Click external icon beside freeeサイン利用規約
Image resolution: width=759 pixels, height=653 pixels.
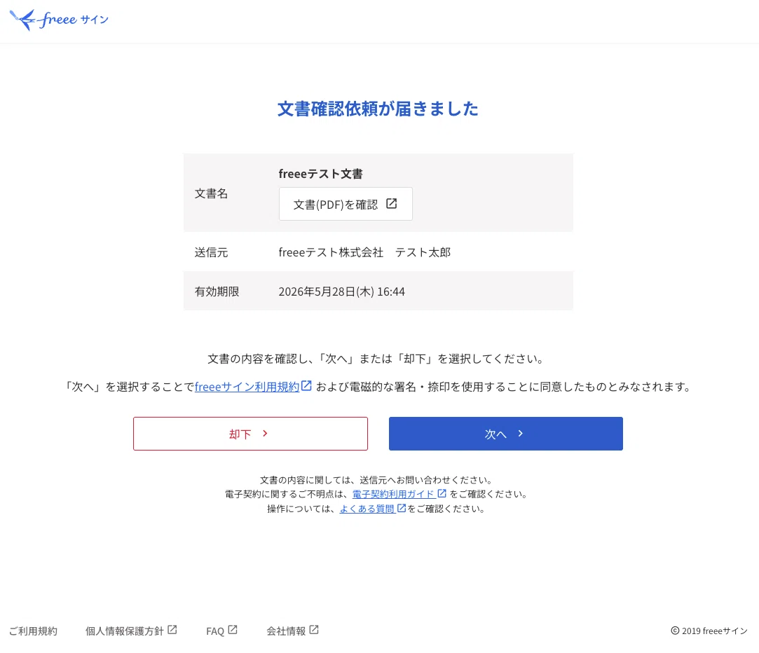click(x=306, y=386)
